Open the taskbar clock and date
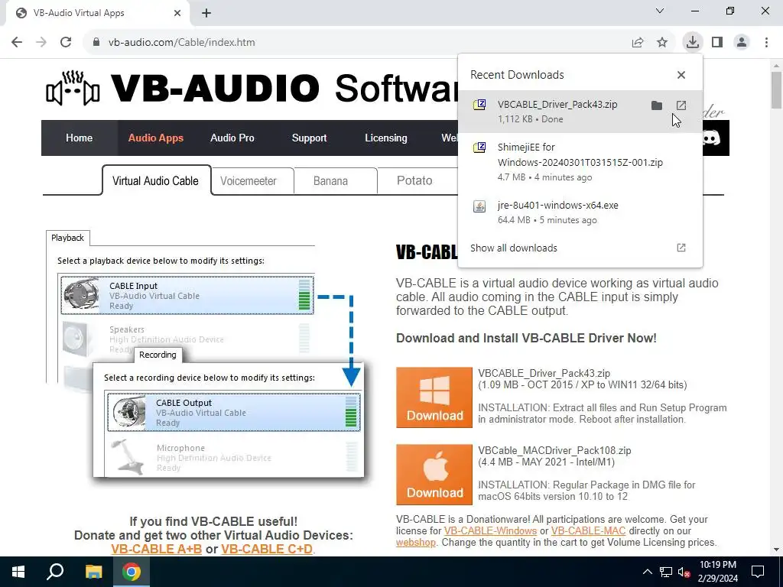This screenshot has height=587, width=783. pyautogui.click(x=717, y=572)
